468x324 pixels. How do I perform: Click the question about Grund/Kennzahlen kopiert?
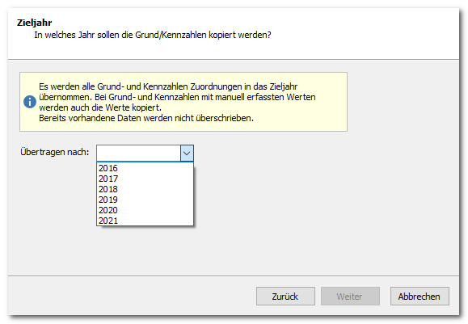pyautogui.click(x=153, y=35)
